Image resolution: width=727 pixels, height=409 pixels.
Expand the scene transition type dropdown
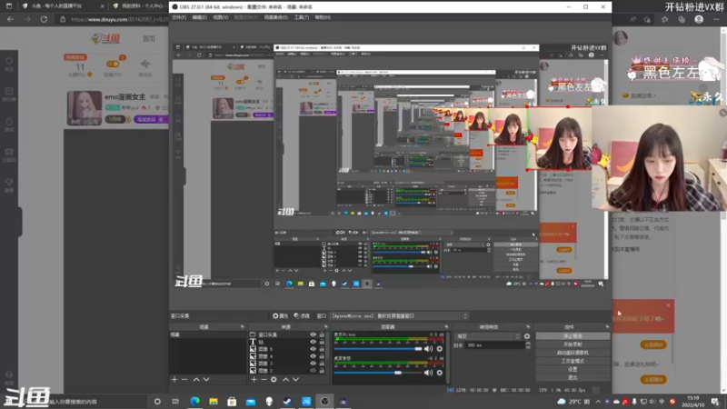[488, 336]
